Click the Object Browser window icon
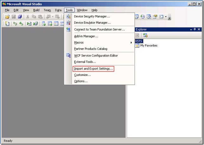This screenshot has width=204, height=145. point(149,17)
